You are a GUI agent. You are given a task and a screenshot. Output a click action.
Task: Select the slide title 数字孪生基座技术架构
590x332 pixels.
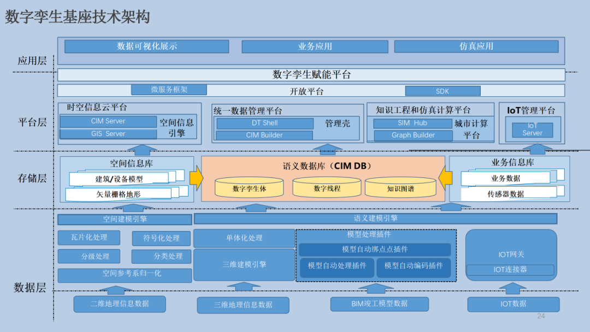click(x=78, y=17)
